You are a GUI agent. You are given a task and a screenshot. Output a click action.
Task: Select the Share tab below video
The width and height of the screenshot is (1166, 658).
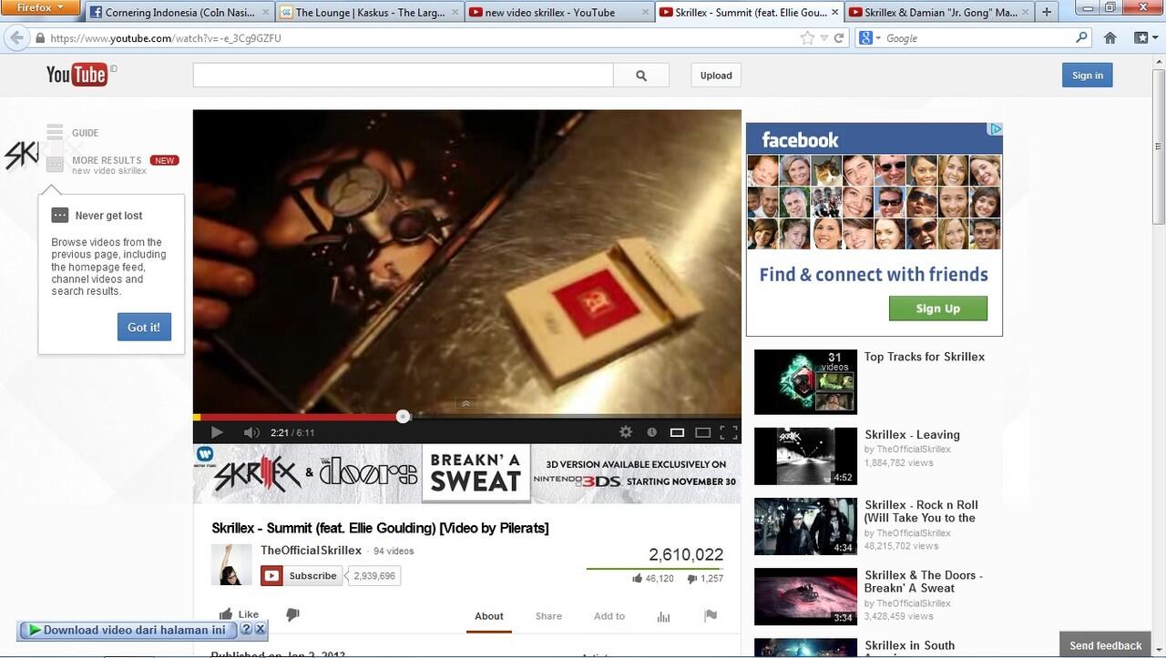click(548, 616)
